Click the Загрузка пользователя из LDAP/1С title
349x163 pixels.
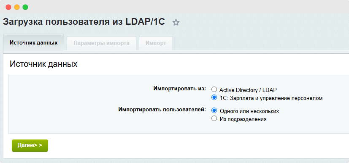pos(84,22)
